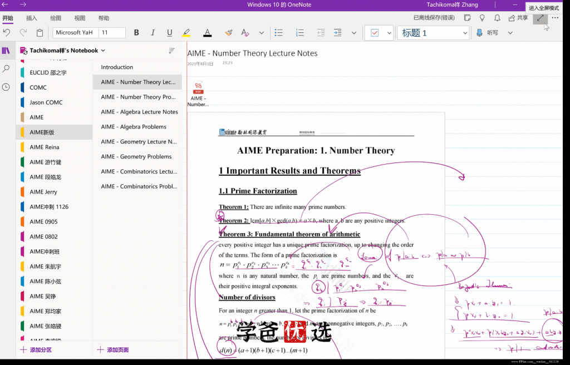Viewport: 570px width, 365px height.
Task: Enter full screen mode
Action: (x=540, y=18)
